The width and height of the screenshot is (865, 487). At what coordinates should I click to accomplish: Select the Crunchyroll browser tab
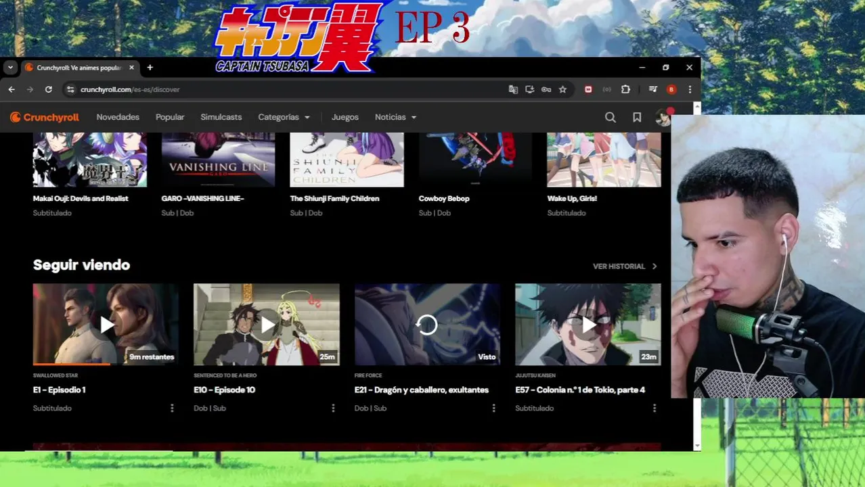pos(80,68)
